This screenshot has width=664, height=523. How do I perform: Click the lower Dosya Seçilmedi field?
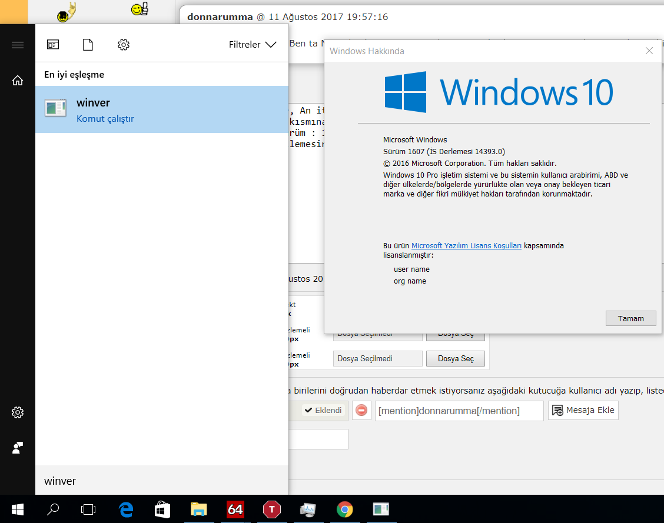(x=377, y=358)
